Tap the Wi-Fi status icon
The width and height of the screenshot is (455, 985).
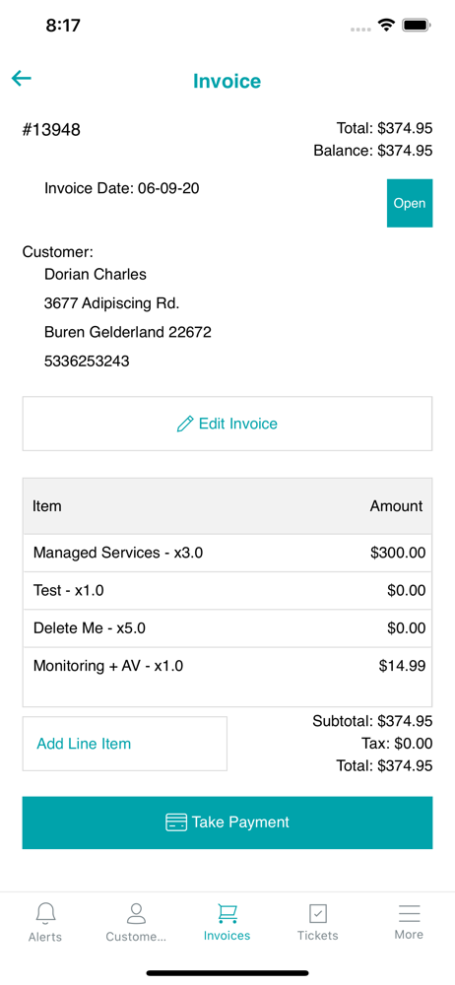click(386, 26)
